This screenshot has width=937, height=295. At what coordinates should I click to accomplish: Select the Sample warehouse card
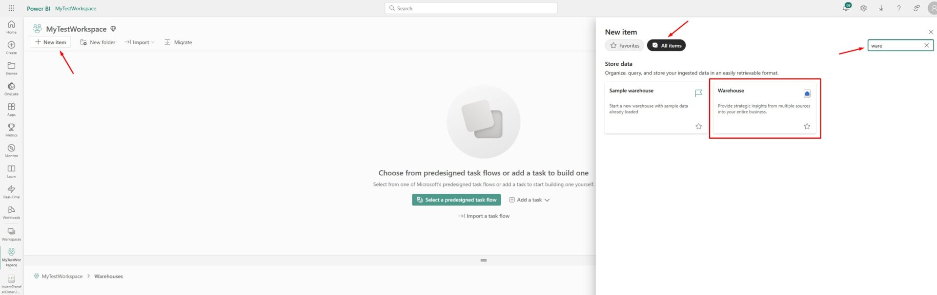click(x=656, y=108)
